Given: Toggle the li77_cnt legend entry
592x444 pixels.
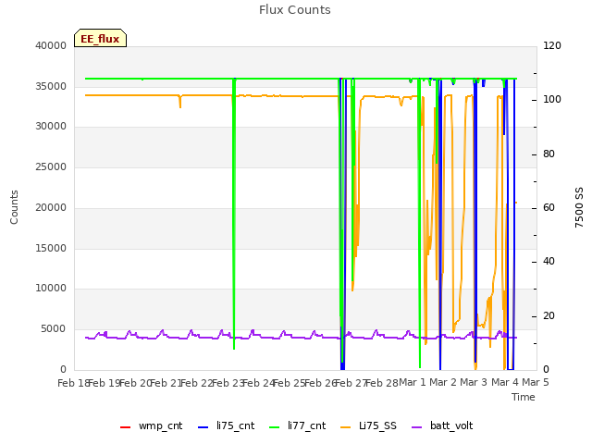Looking at the screenshot, I should (x=298, y=425).
